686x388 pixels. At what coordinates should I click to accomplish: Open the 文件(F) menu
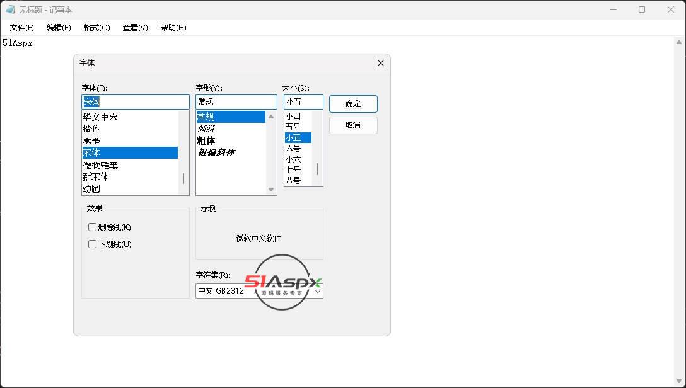[22, 28]
